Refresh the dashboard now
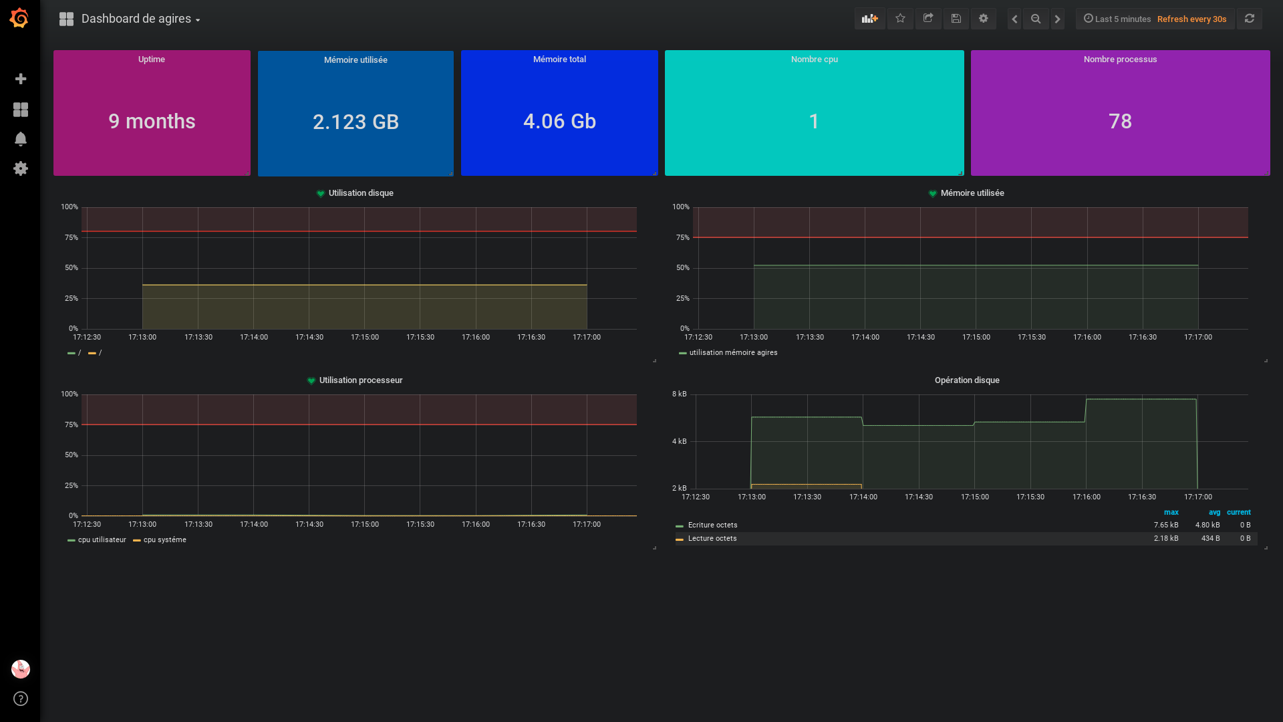1283x722 pixels. (x=1250, y=19)
